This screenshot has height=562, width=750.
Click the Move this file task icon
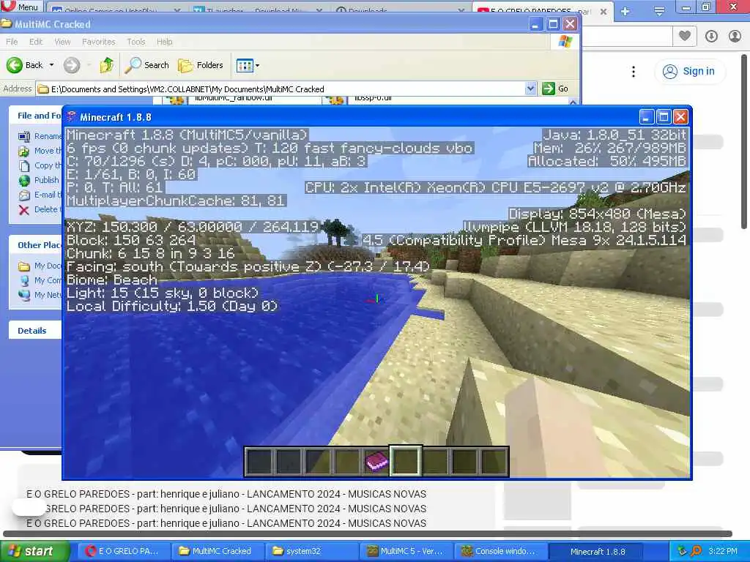click(24, 151)
